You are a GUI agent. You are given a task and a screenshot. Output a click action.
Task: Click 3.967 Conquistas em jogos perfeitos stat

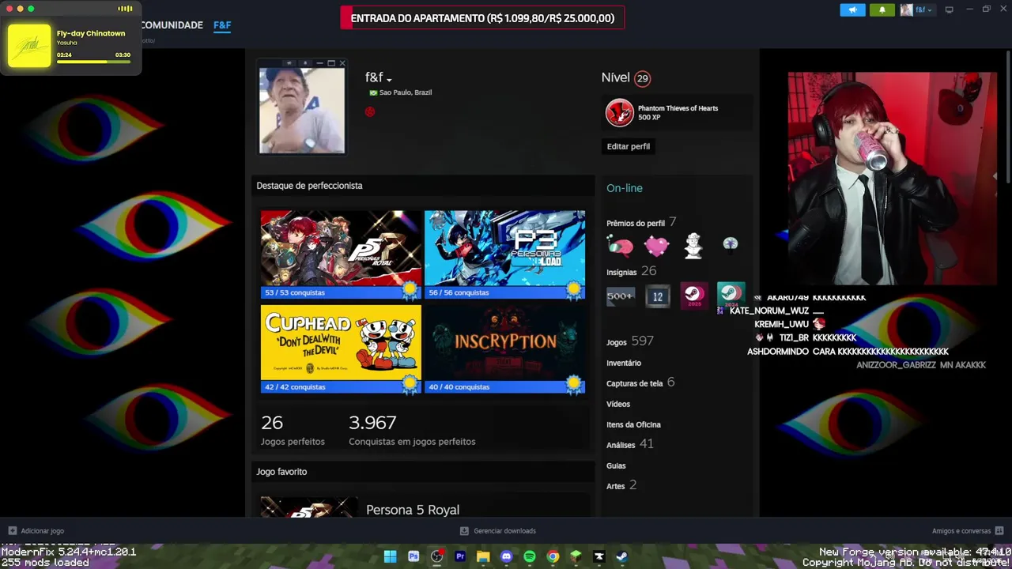click(412, 431)
